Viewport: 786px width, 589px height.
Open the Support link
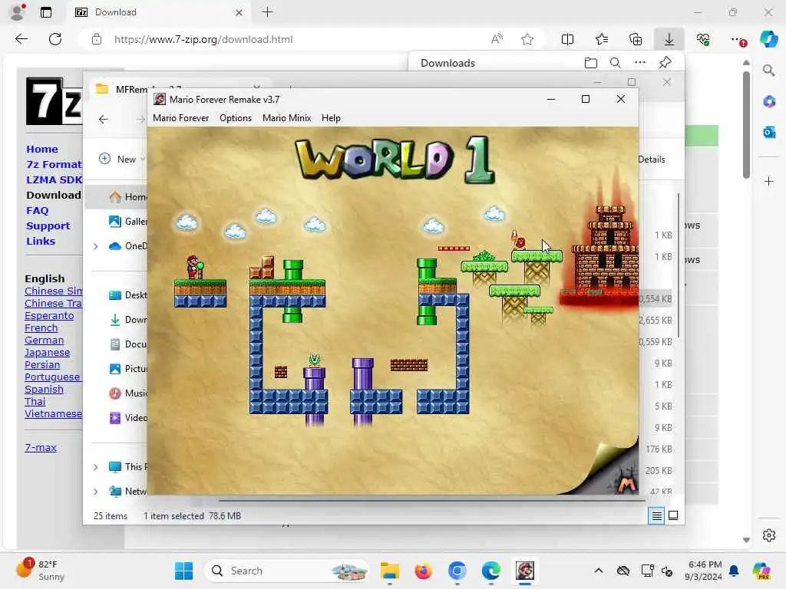click(x=48, y=225)
